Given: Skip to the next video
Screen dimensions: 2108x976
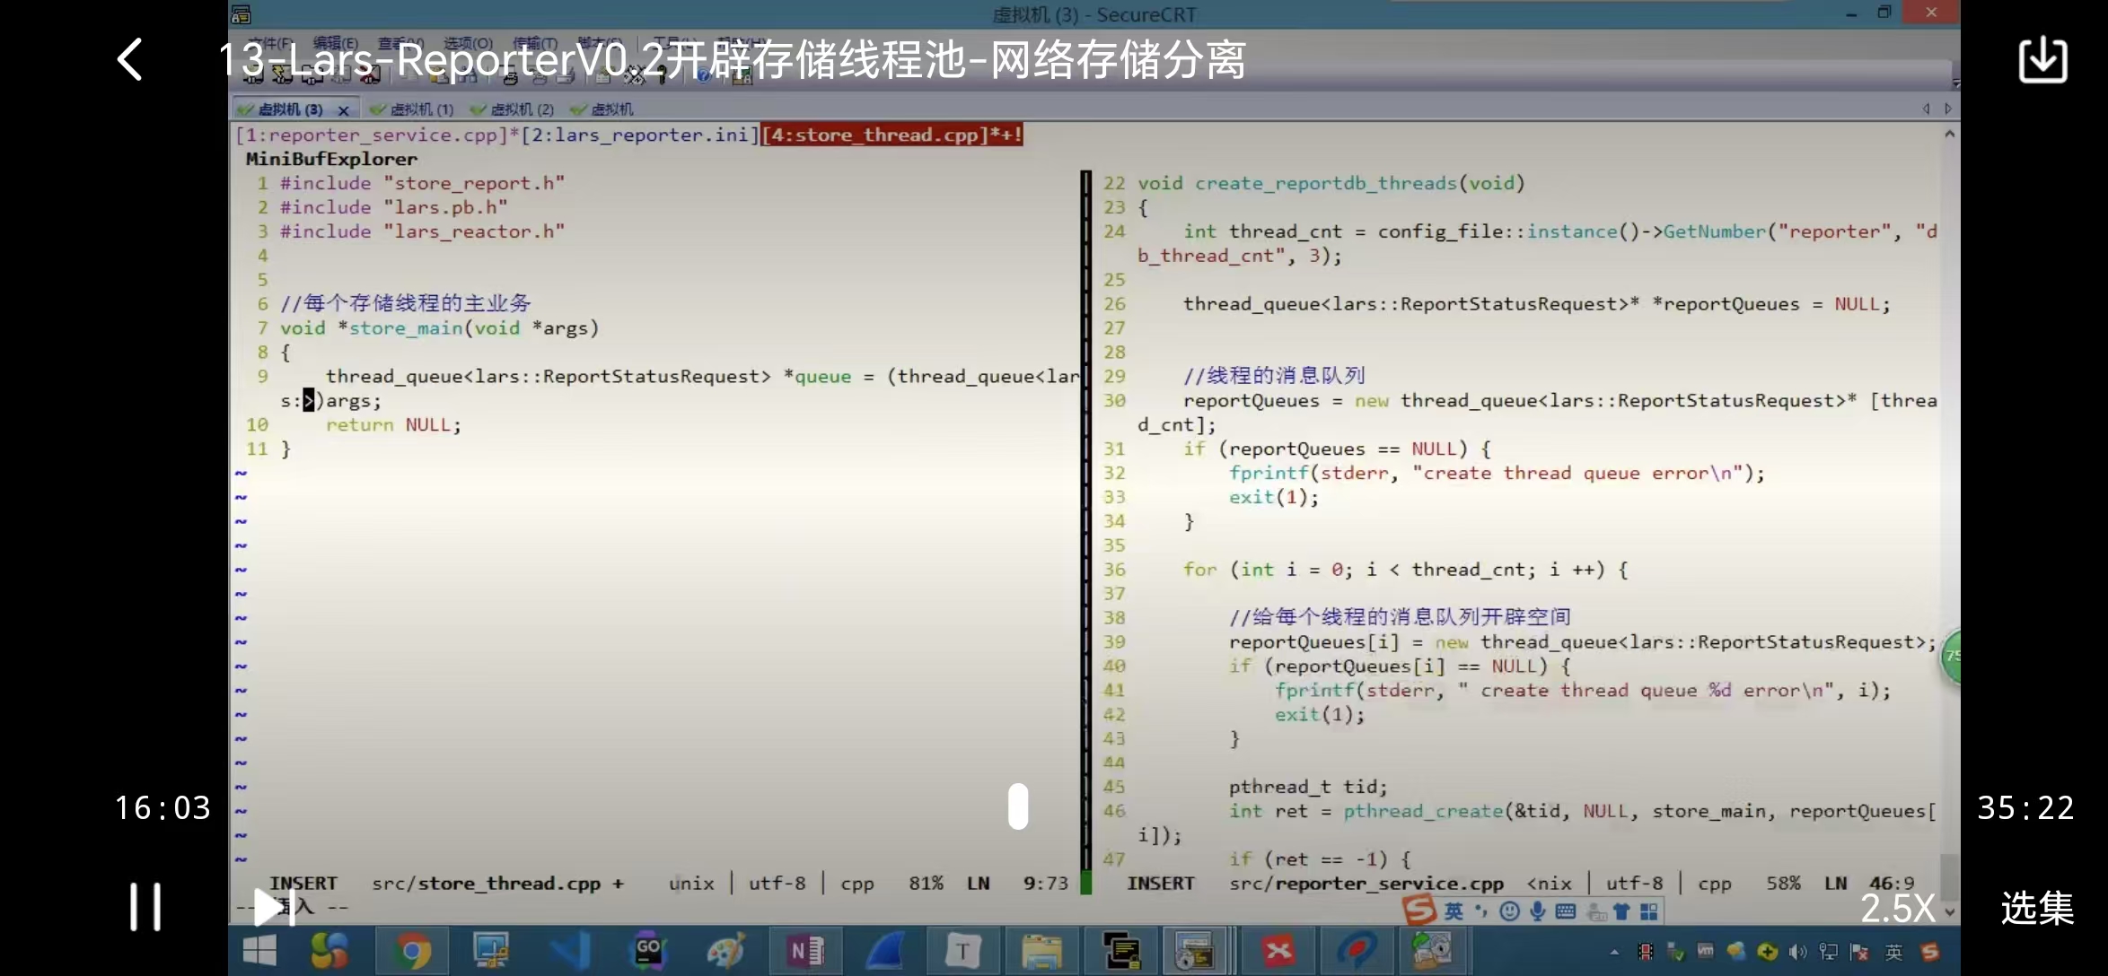Looking at the screenshot, I should click(272, 906).
